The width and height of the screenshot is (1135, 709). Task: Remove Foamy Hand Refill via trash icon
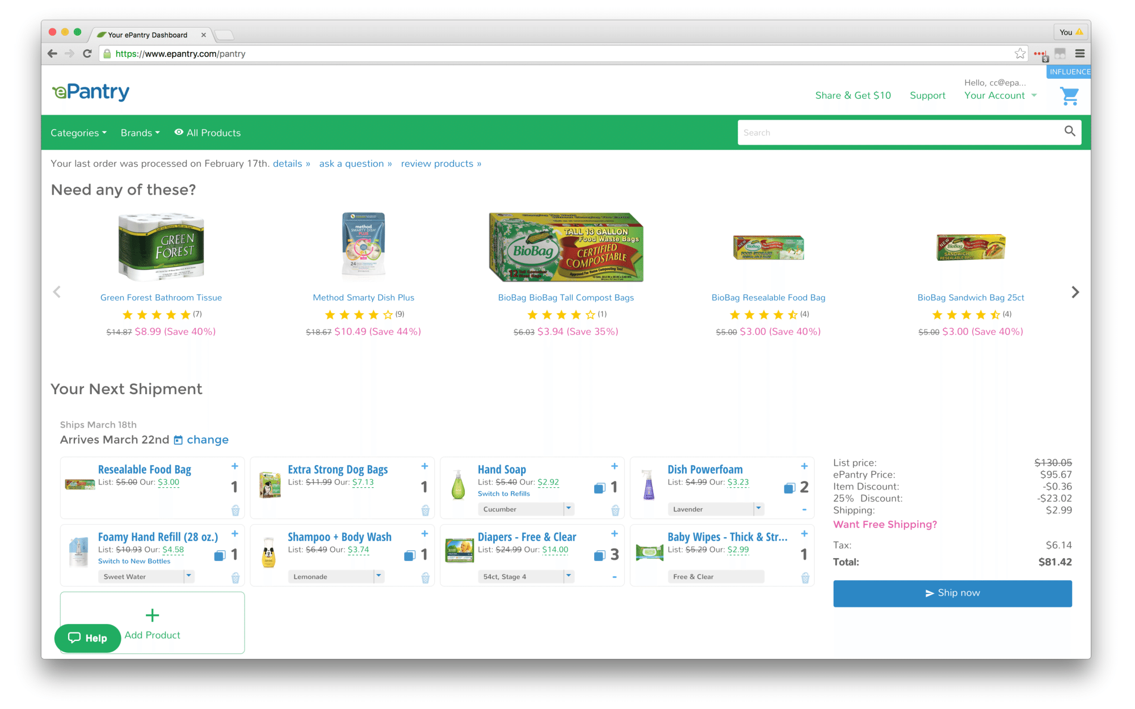236,578
